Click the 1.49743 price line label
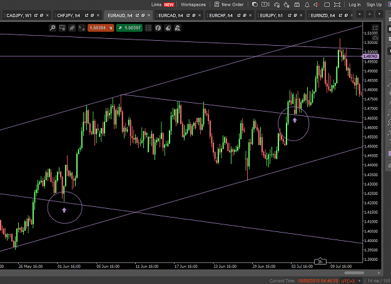The width and height of the screenshot is (391, 284). click(370, 56)
